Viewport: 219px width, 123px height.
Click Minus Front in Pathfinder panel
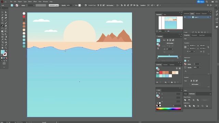(x=189, y=100)
